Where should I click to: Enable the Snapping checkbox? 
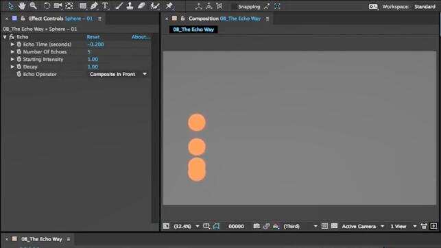click(x=234, y=6)
